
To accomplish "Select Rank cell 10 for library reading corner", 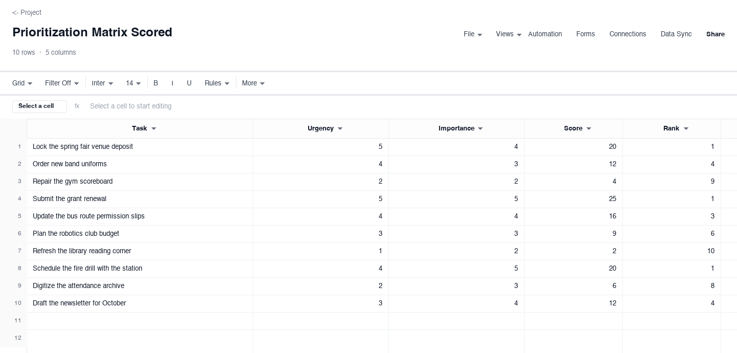I will [671, 251].
